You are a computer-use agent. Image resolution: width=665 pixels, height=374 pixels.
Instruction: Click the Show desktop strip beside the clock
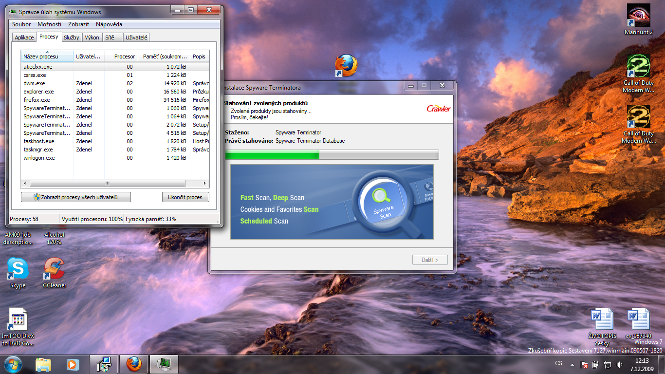tap(662, 364)
